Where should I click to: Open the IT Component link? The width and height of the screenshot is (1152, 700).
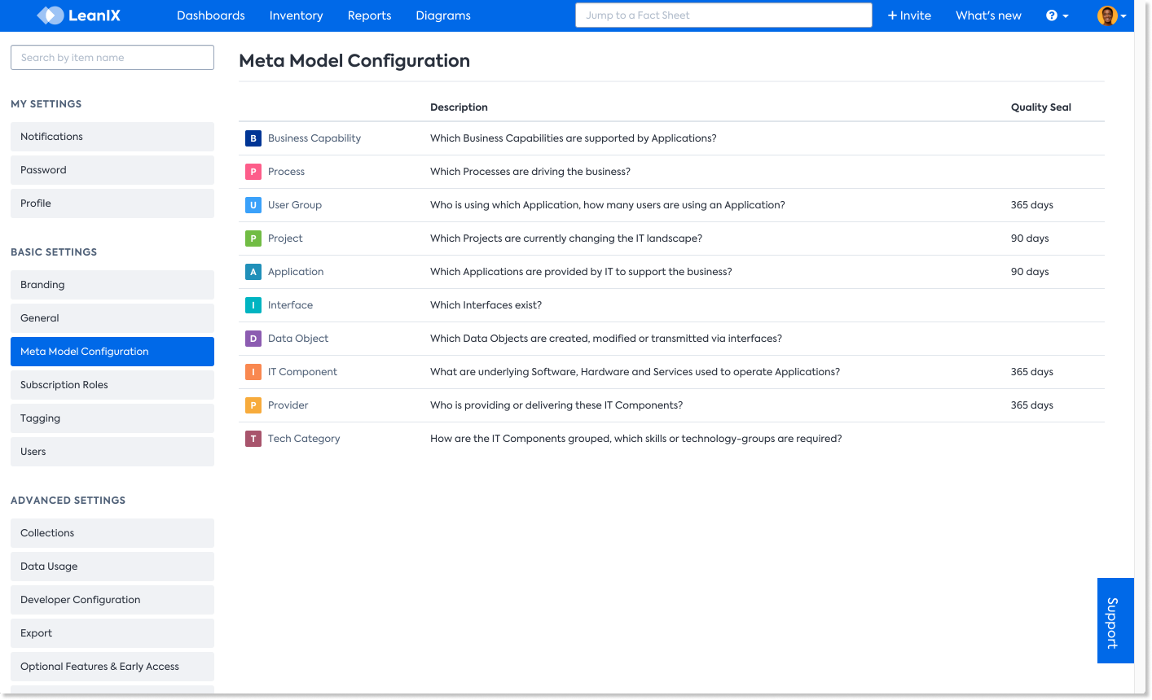(302, 372)
